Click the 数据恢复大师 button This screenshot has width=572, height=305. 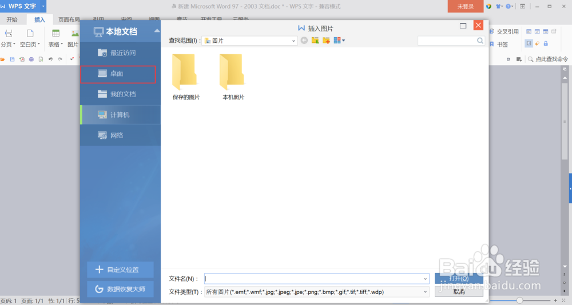click(120, 290)
